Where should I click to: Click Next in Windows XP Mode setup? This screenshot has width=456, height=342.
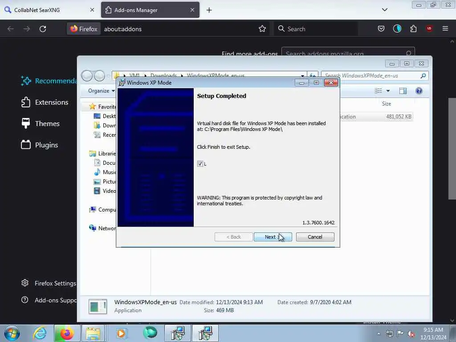click(273, 237)
